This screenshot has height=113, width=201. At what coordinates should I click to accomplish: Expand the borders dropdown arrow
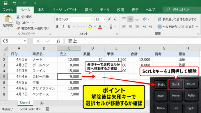[84, 27]
